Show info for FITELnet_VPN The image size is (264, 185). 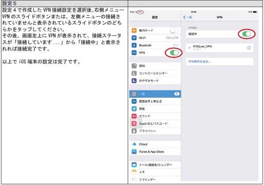249,48
